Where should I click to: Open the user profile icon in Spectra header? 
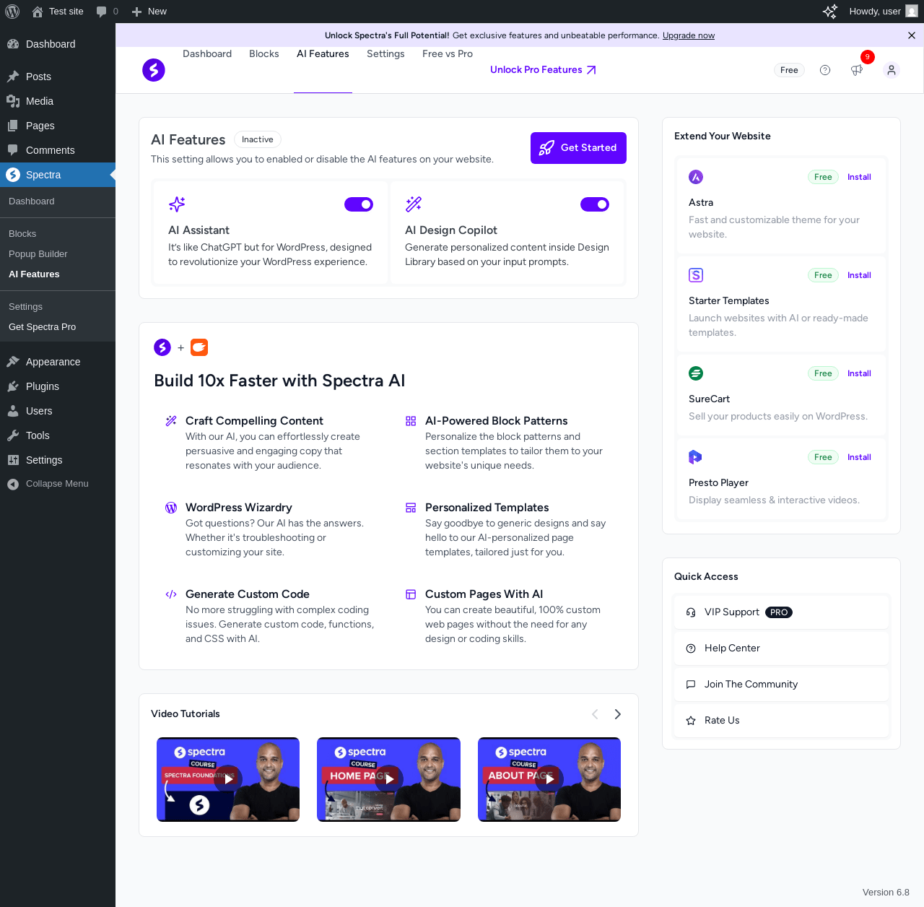pos(892,70)
